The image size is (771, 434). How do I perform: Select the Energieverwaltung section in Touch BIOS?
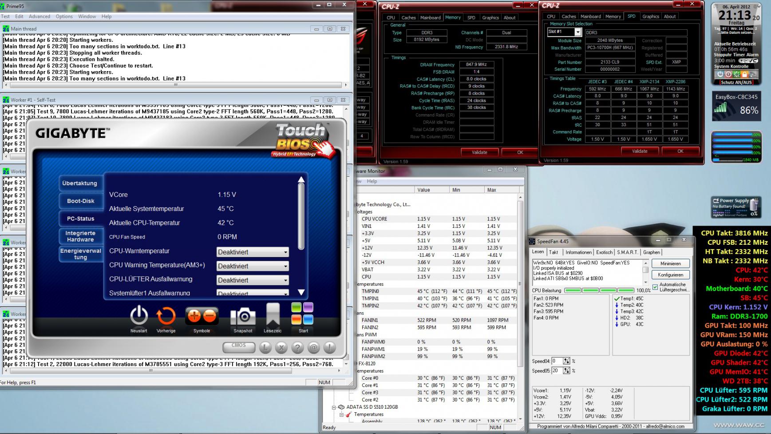click(80, 254)
